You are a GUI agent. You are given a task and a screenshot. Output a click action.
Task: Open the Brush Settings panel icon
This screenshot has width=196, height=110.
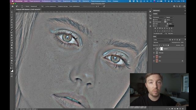(x=150, y=16)
